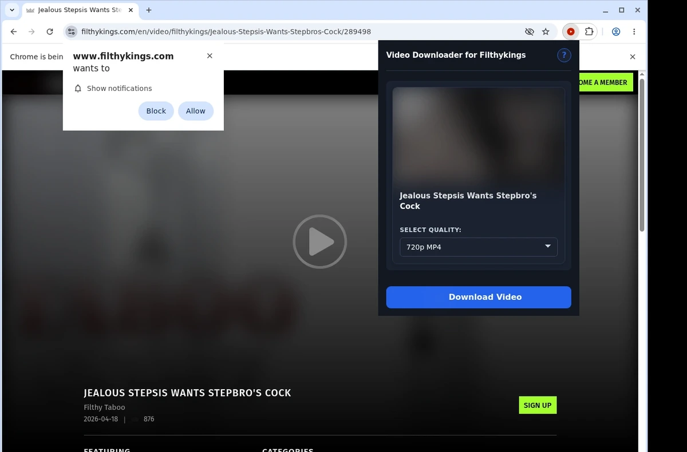
Task: Click the Video Downloader for Filthykings heading
Action: click(x=456, y=55)
